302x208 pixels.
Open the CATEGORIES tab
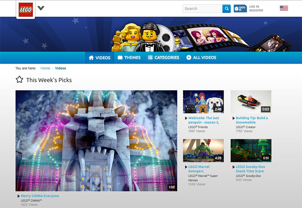[164, 57]
